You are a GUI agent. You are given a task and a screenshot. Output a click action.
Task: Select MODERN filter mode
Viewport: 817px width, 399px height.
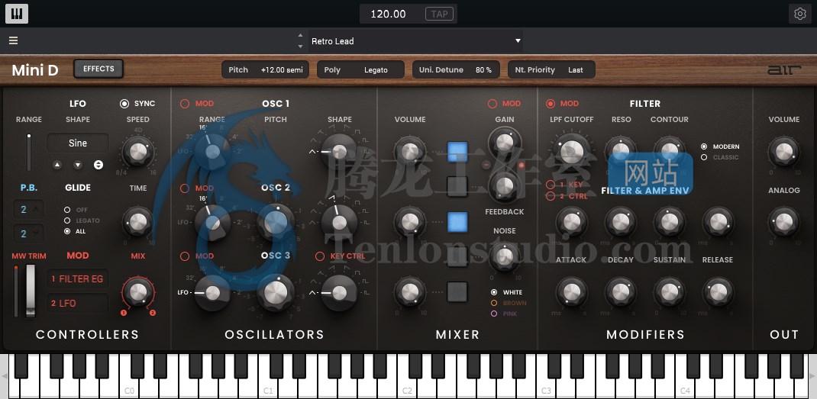(x=704, y=147)
